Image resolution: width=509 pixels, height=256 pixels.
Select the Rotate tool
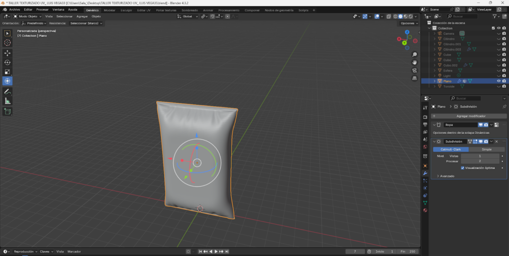[7, 62]
